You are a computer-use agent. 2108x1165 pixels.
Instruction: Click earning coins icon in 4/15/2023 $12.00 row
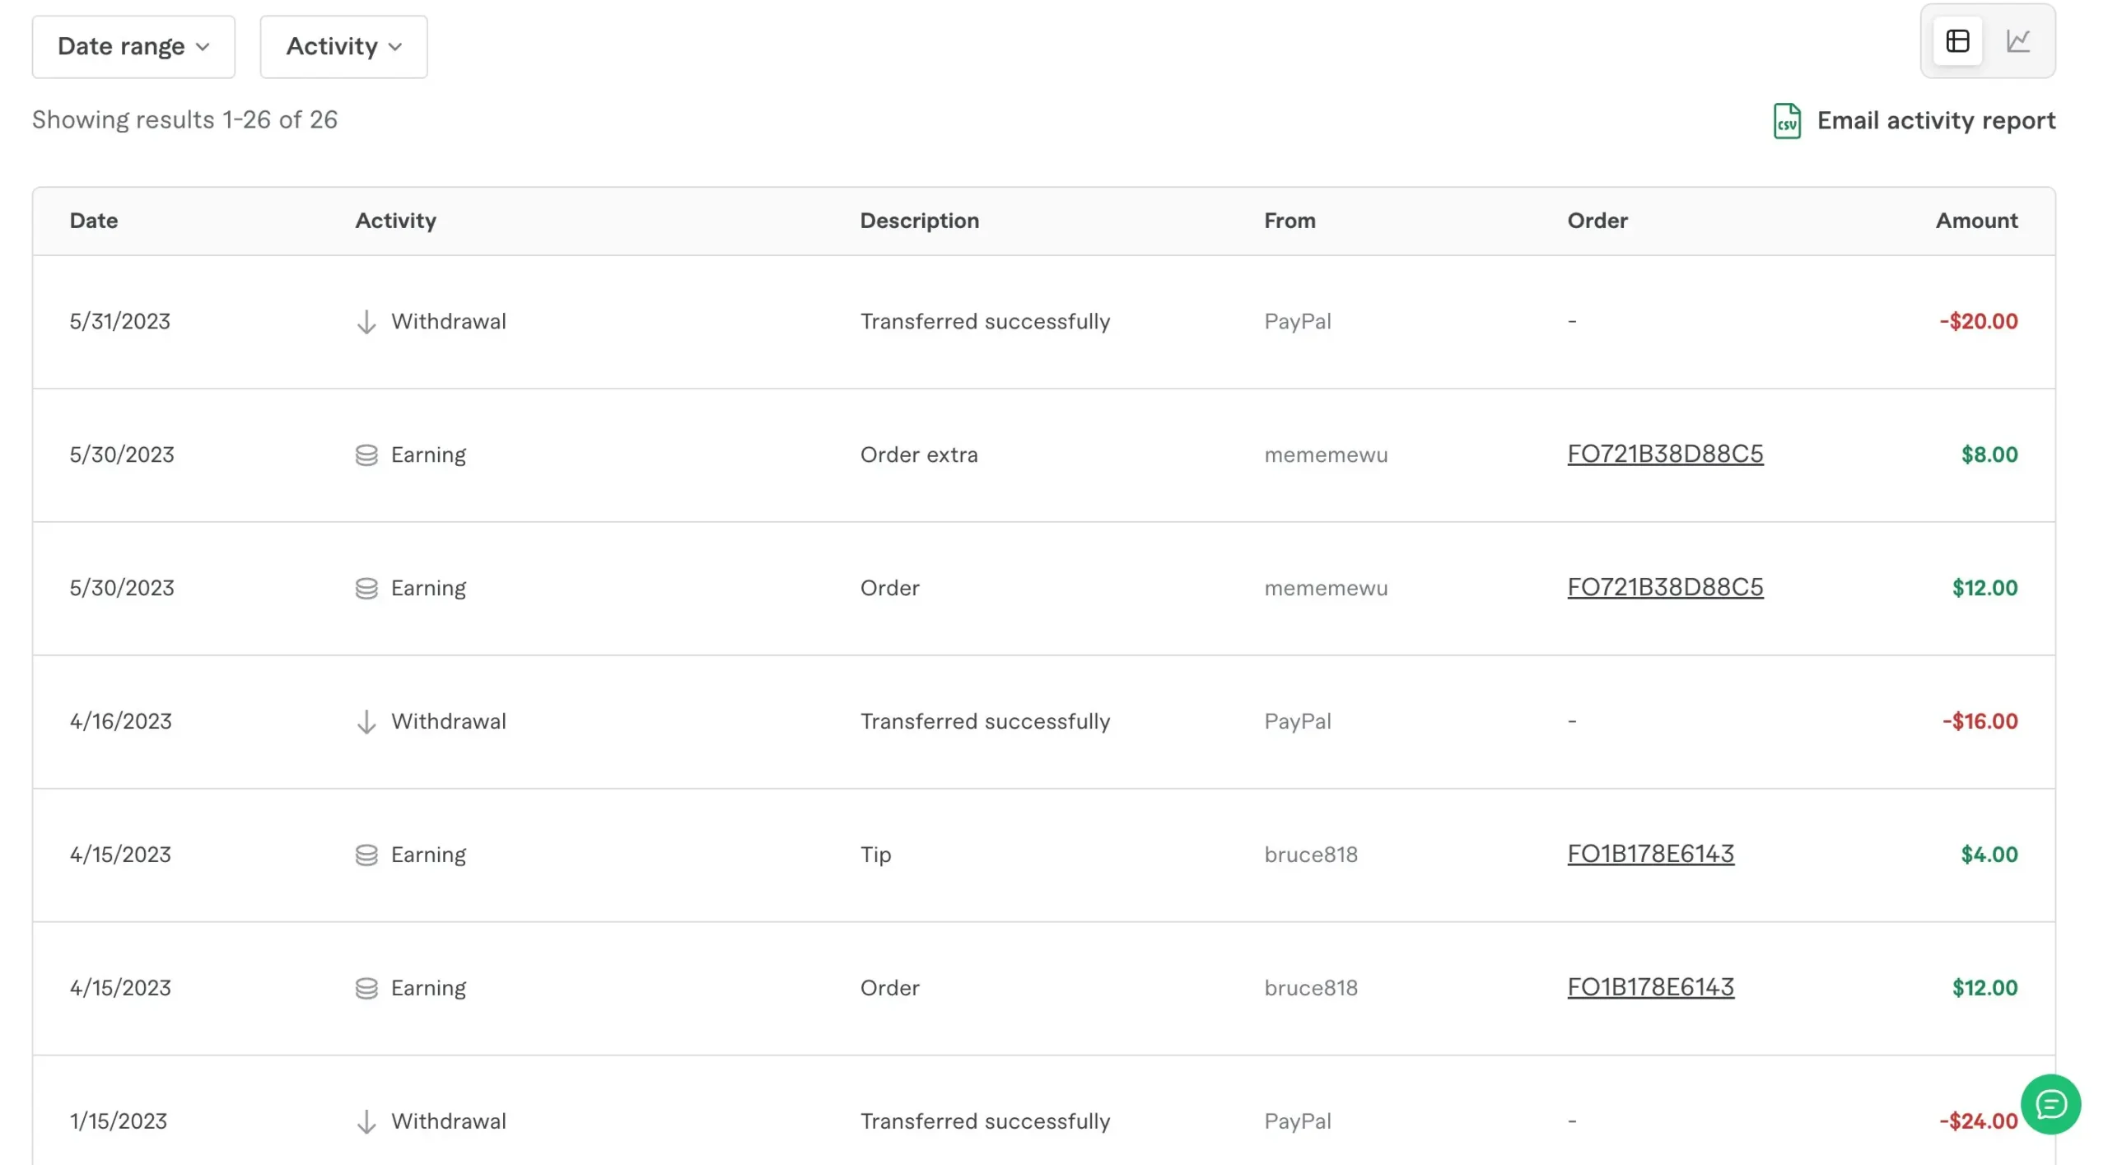click(366, 989)
